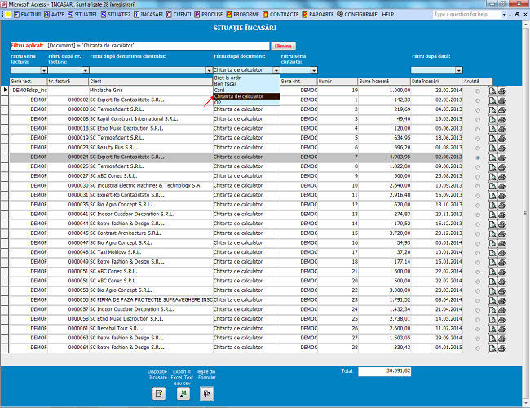
Task: Toggle Anulata radio for invoice 0000024
Action: 478,157
